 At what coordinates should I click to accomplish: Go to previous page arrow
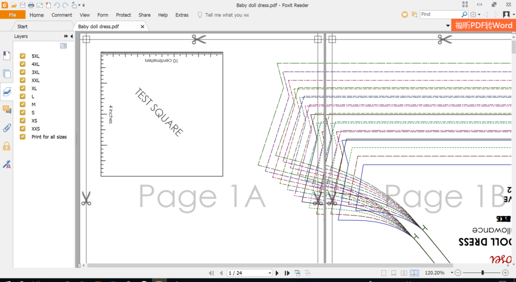click(221, 273)
